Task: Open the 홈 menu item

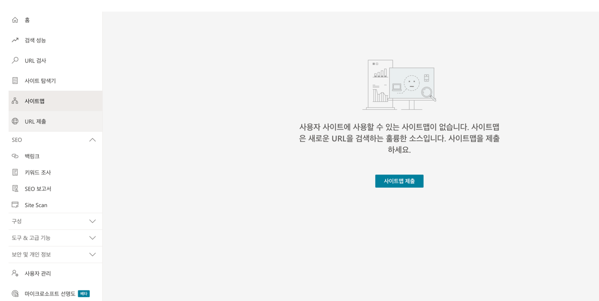Action: pyautogui.click(x=55, y=20)
